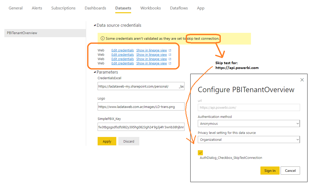Open the Privacy level setting dropdown
310x195 pixels.
248,140
